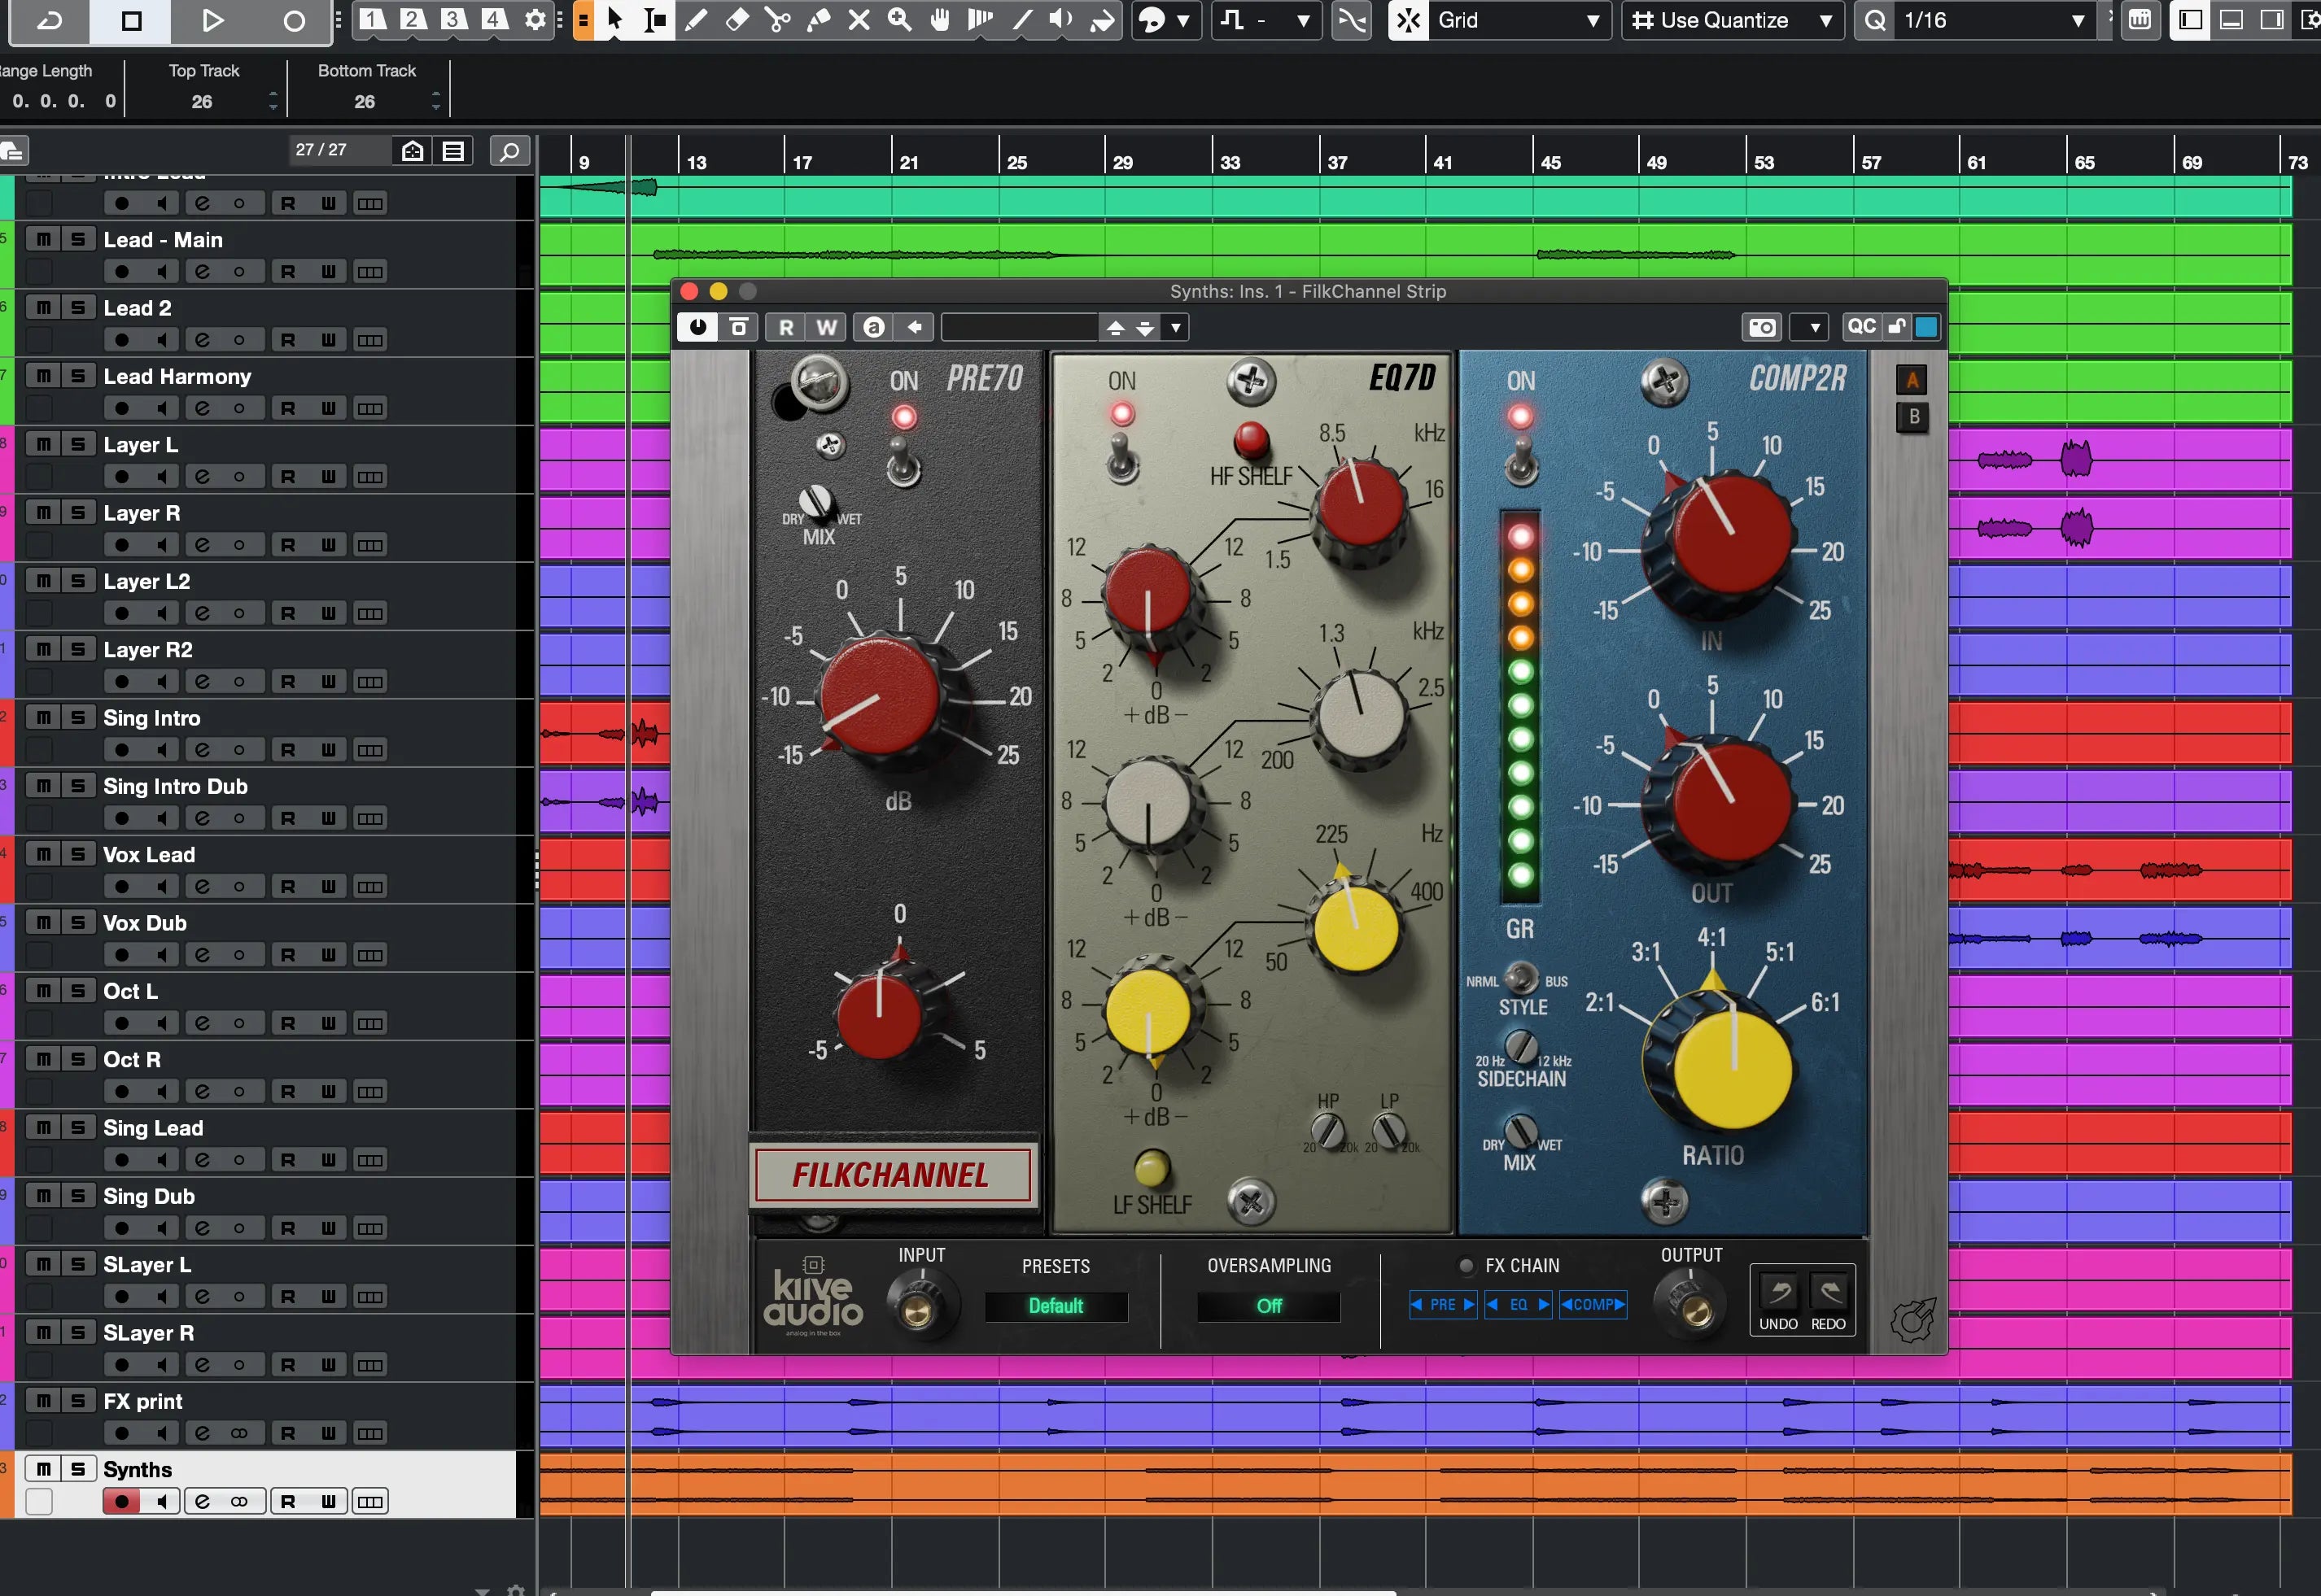Record-enable the Synths track
This screenshot has width=2321, height=1596.
pos(121,1501)
